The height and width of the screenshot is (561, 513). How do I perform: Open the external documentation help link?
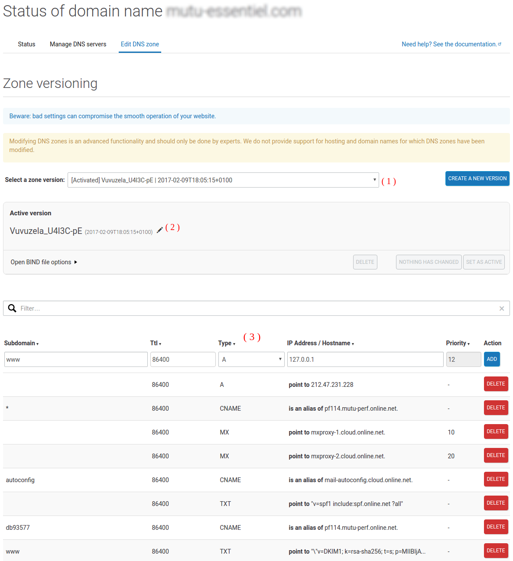tap(451, 44)
